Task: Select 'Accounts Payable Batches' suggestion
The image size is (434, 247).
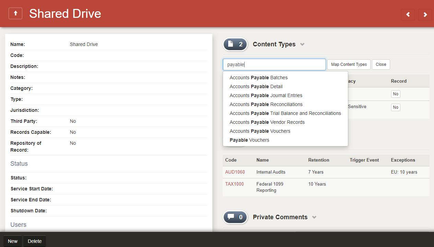Action: click(258, 78)
